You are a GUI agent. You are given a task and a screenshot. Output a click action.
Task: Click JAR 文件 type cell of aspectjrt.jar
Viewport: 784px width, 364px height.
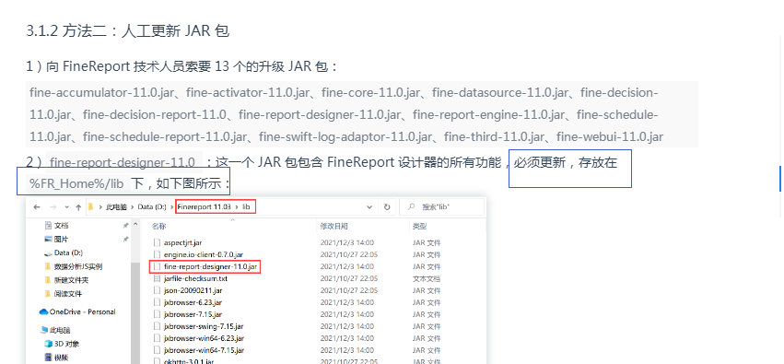pos(427,242)
